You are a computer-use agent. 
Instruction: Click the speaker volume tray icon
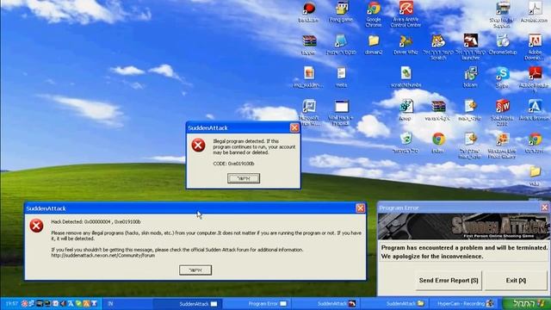pyautogui.click(x=63, y=303)
